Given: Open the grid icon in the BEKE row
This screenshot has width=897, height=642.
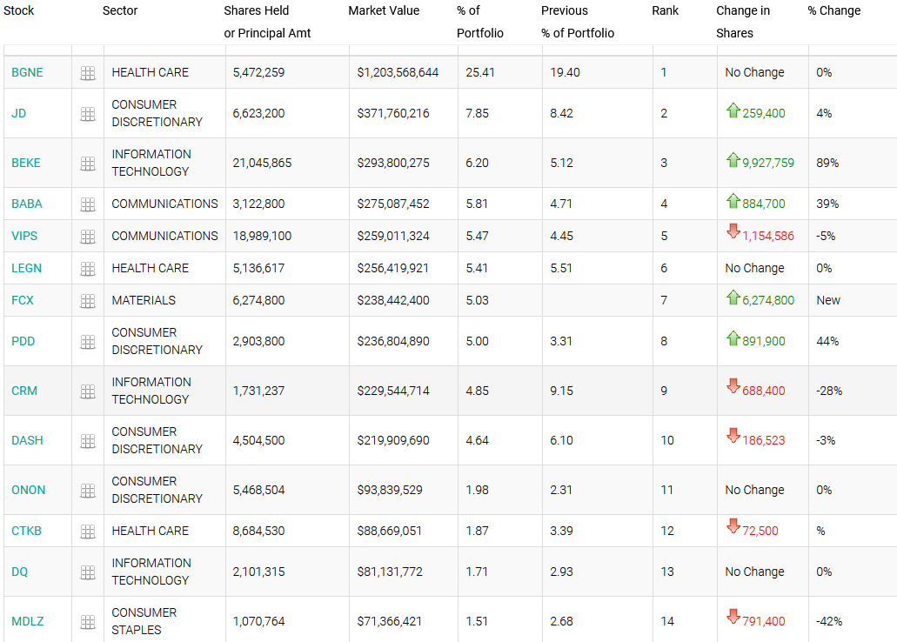Looking at the screenshot, I should tap(88, 164).
